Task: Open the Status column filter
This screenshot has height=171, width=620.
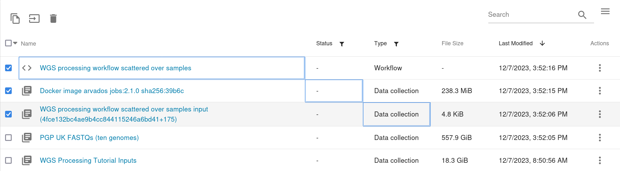Action: pos(342,44)
